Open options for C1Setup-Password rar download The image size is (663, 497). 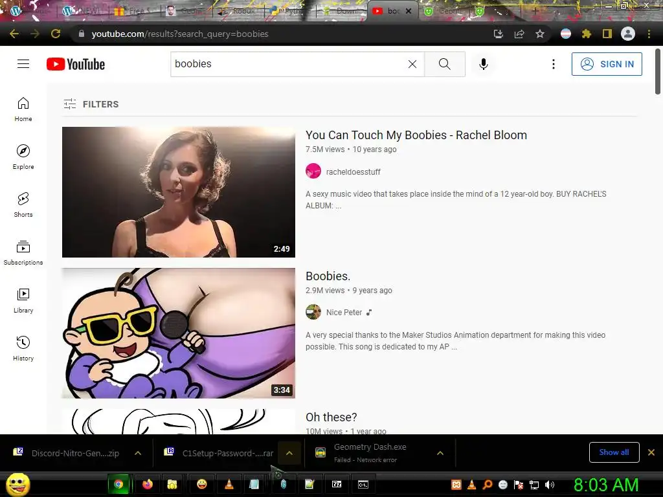[x=289, y=453]
